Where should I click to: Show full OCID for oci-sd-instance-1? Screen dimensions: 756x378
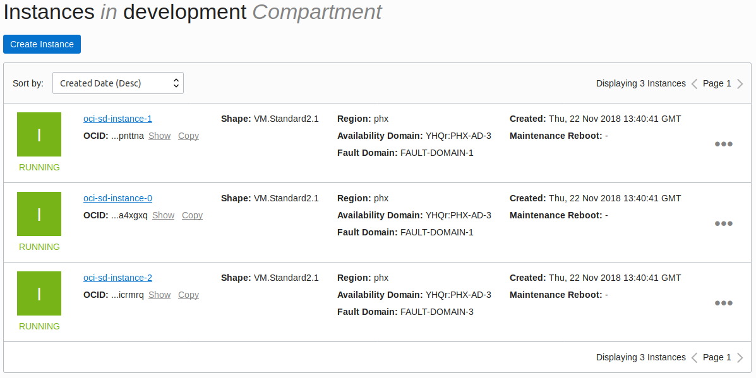coord(159,136)
